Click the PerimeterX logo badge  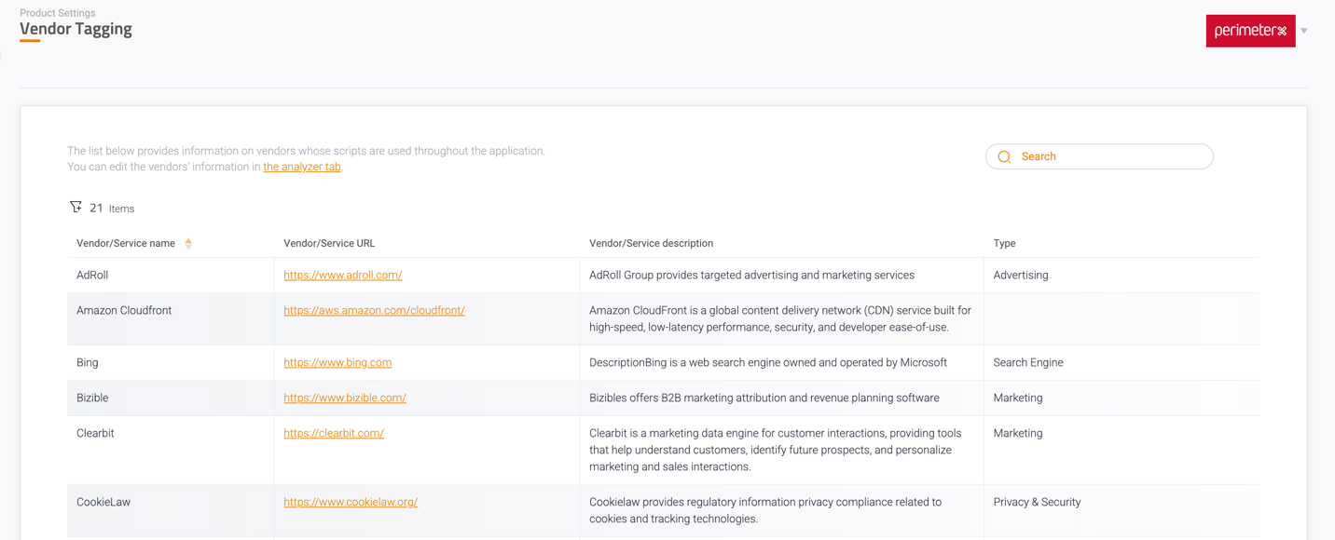tap(1249, 31)
